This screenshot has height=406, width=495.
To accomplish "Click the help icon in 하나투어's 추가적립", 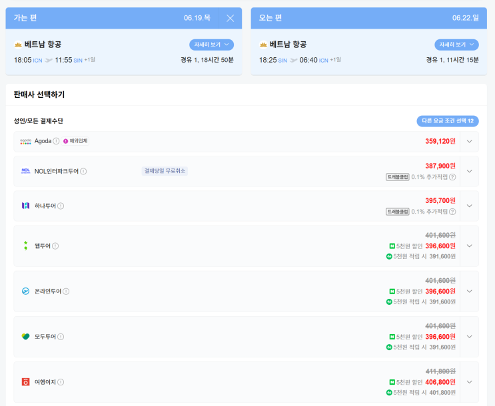I will pyautogui.click(x=452, y=212).
